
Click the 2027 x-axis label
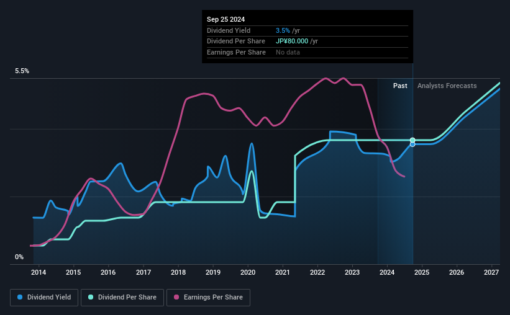[x=491, y=272]
